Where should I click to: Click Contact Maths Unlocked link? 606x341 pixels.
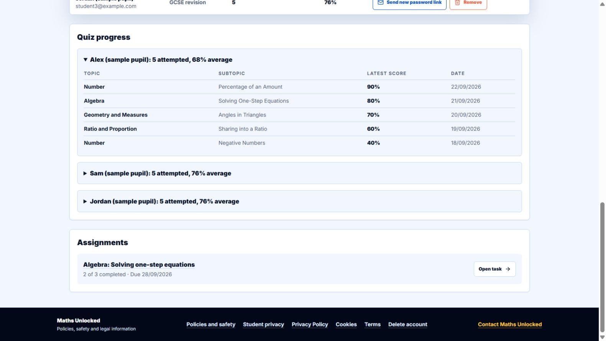tap(510, 325)
